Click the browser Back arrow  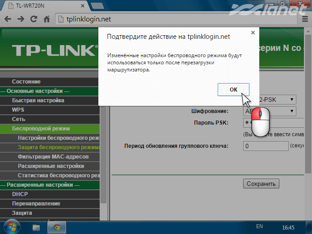(8, 19)
